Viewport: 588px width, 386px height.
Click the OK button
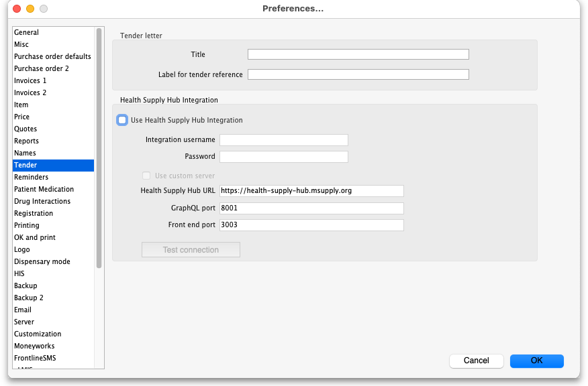[x=536, y=361]
